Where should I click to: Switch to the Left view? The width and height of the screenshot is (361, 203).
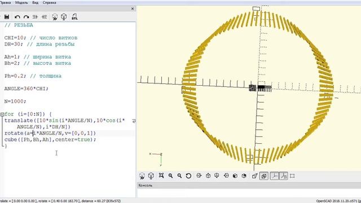click(226, 175)
